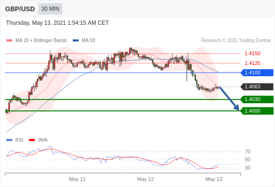This screenshot has width=275, height=187.
Task: Click the RSI 70 level label
Action: pos(247,151)
